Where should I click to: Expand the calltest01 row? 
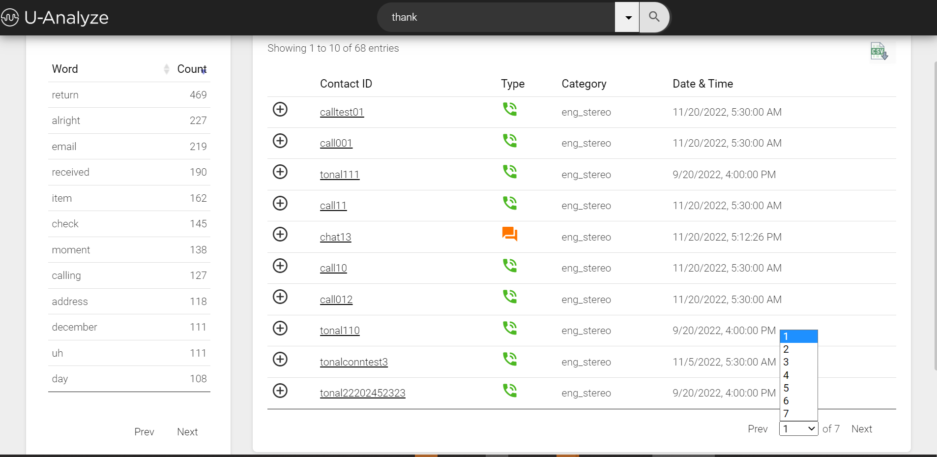tap(280, 109)
